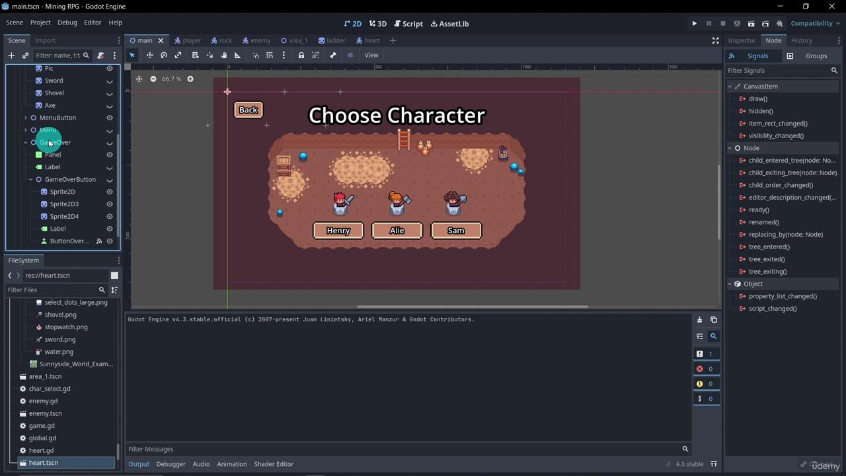Instantiate a child scene link icon
This screenshot has height=476, width=846.
[26, 56]
